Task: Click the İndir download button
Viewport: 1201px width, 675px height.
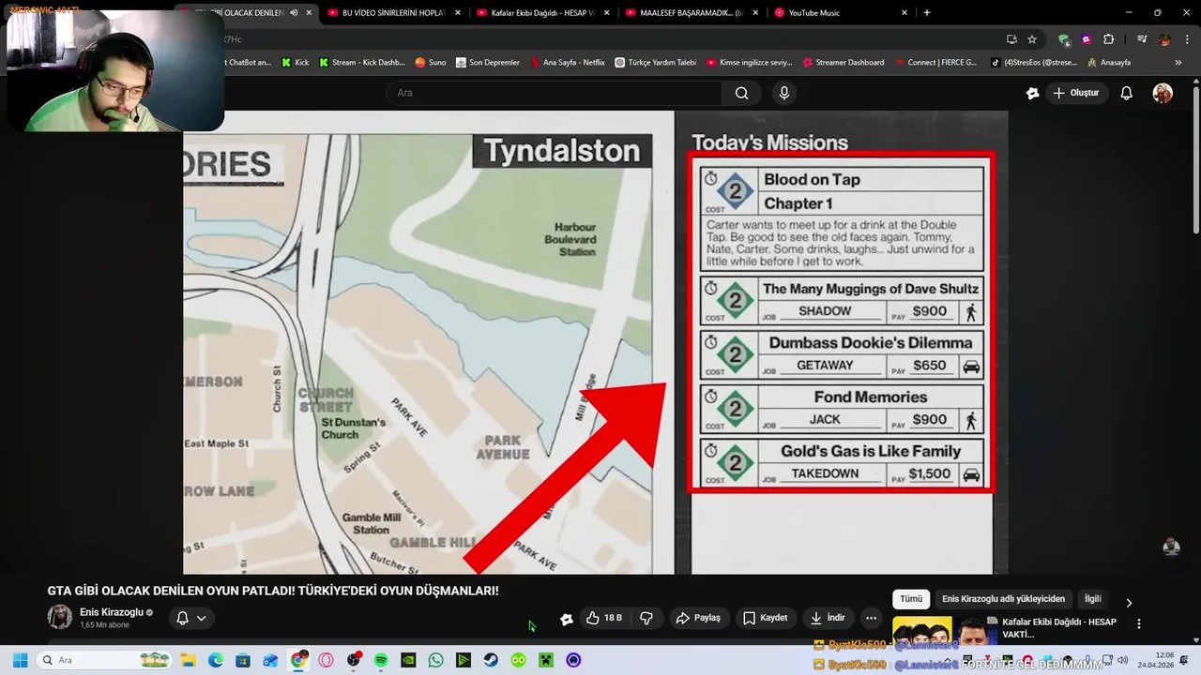Action: [x=828, y=618]
